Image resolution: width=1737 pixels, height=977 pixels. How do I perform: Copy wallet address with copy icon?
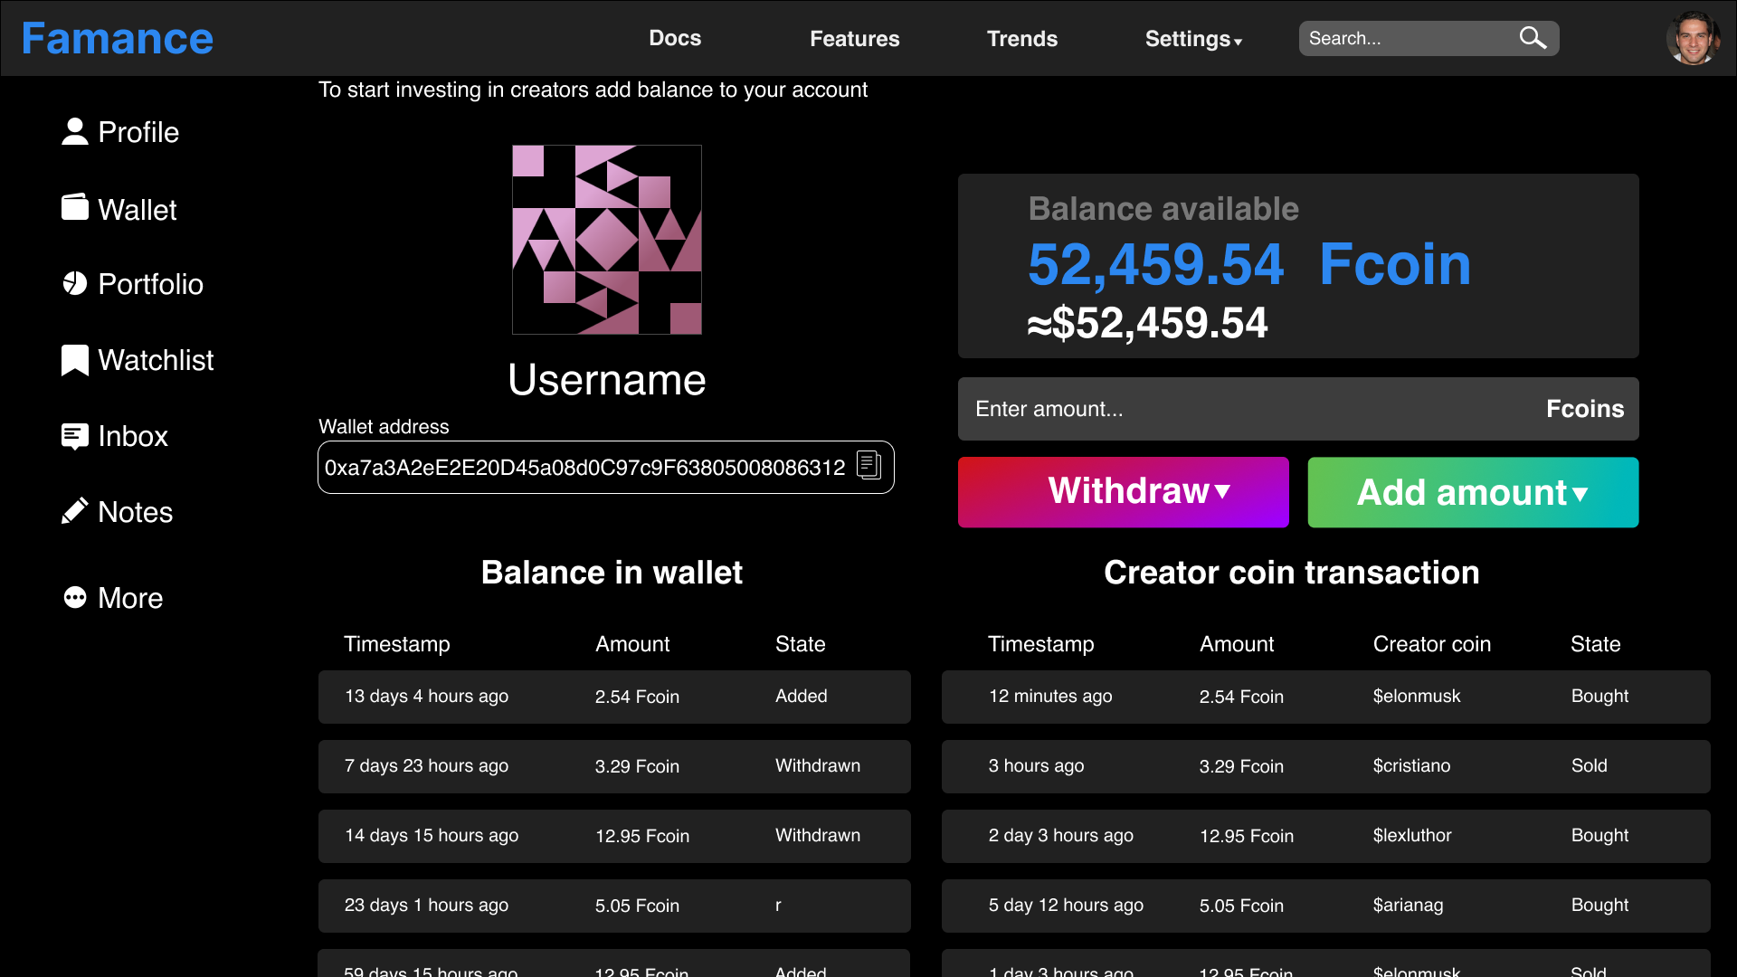[868, 466]
